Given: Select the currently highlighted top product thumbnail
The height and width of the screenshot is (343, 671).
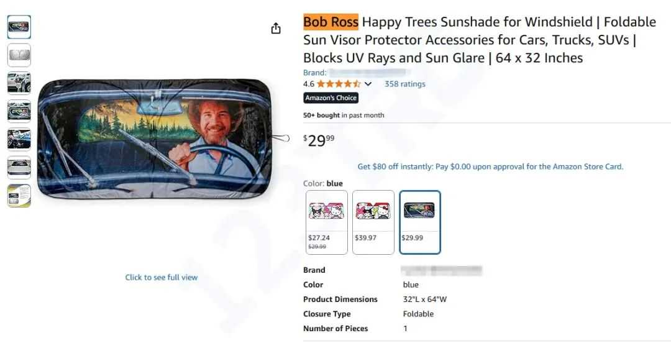Looking at the screenshot, I should [x=19, y=27].
